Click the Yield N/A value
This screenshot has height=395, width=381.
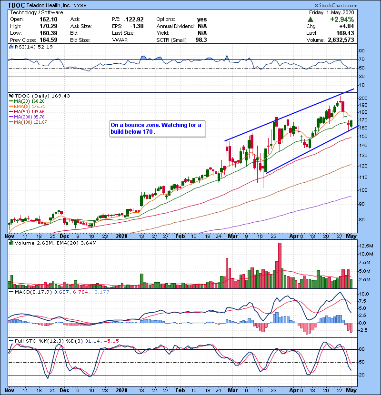coord(202,33)
